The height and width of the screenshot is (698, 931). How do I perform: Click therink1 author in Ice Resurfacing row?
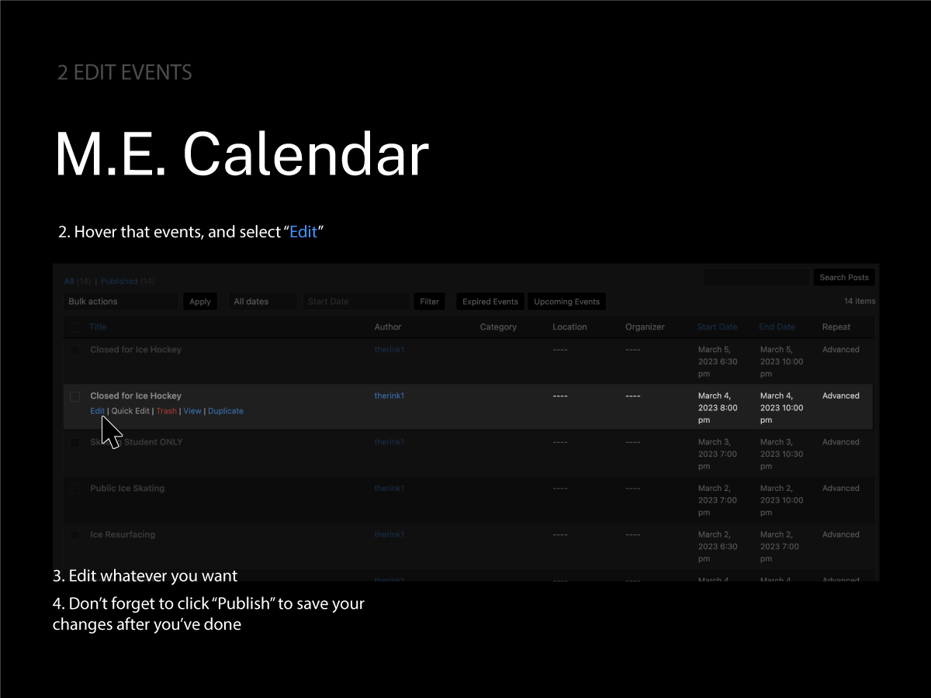click(x=389, y=534)
